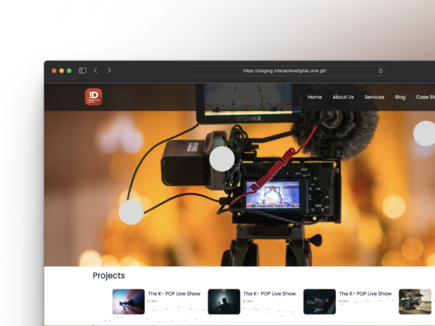Open the Services nav link

[x=374, y=97]
